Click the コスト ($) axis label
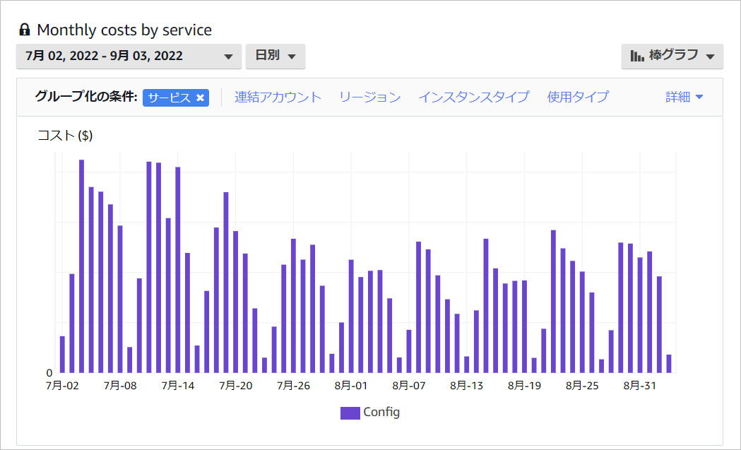 point(65,136)
